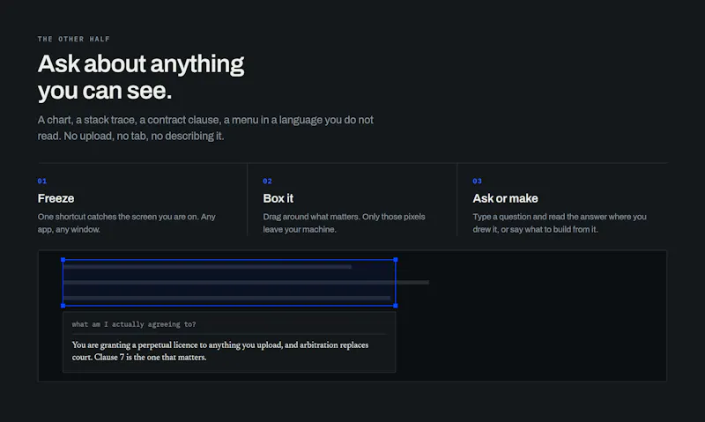This screenshot has height=422, width=705.
Task: Click the selection box's bottom-left corner handle
Action: pos(63,306)
